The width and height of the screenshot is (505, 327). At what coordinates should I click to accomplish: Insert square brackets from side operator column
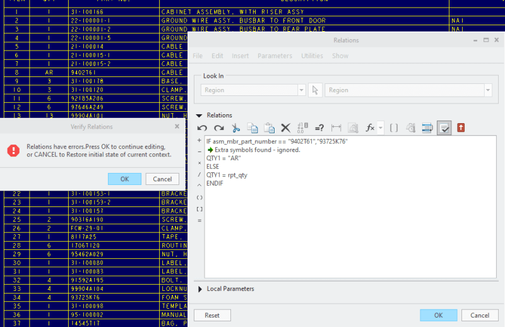coord(199,209)
